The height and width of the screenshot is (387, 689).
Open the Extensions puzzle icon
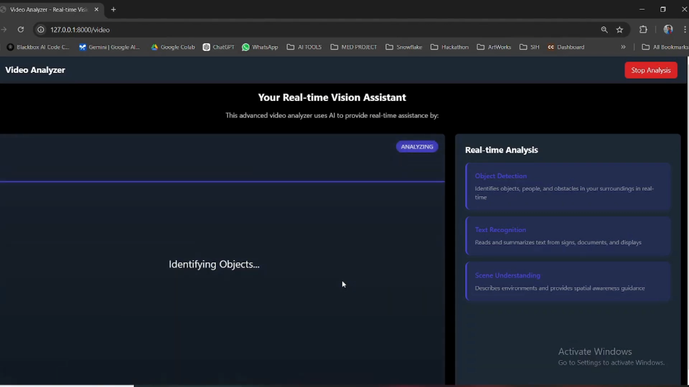coord(643,30)
